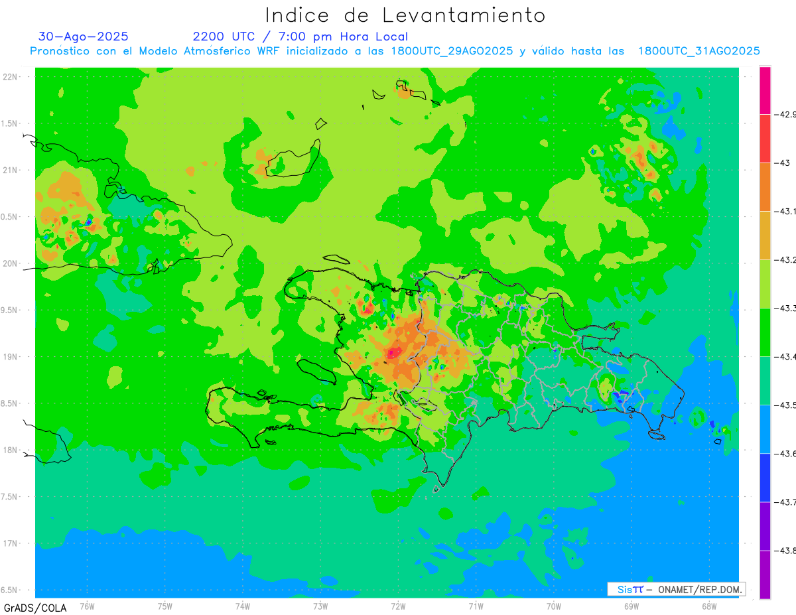Screen dimensions: 796x615
Task: Select the violet swatch at the color bar bottom
Action: click(x=765, y=574)
